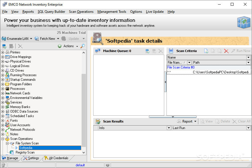This screenshot has width=252, height=168.
Task: Click remove machine icon in Machine Queue header
Action: (154, 51)
